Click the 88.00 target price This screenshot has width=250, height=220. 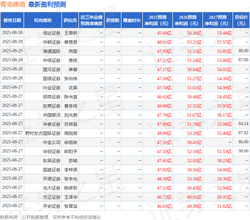click(x=243, y=51)
